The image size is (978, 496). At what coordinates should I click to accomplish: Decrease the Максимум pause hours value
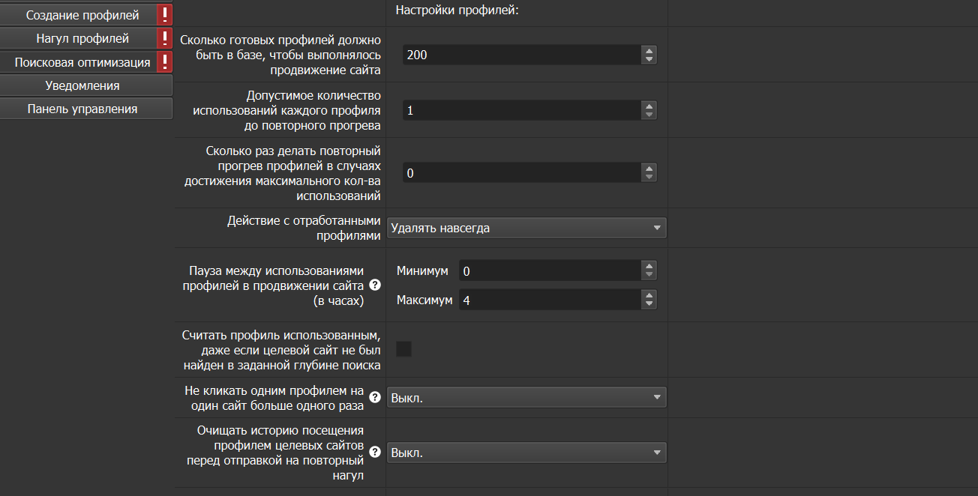[649, 304]
